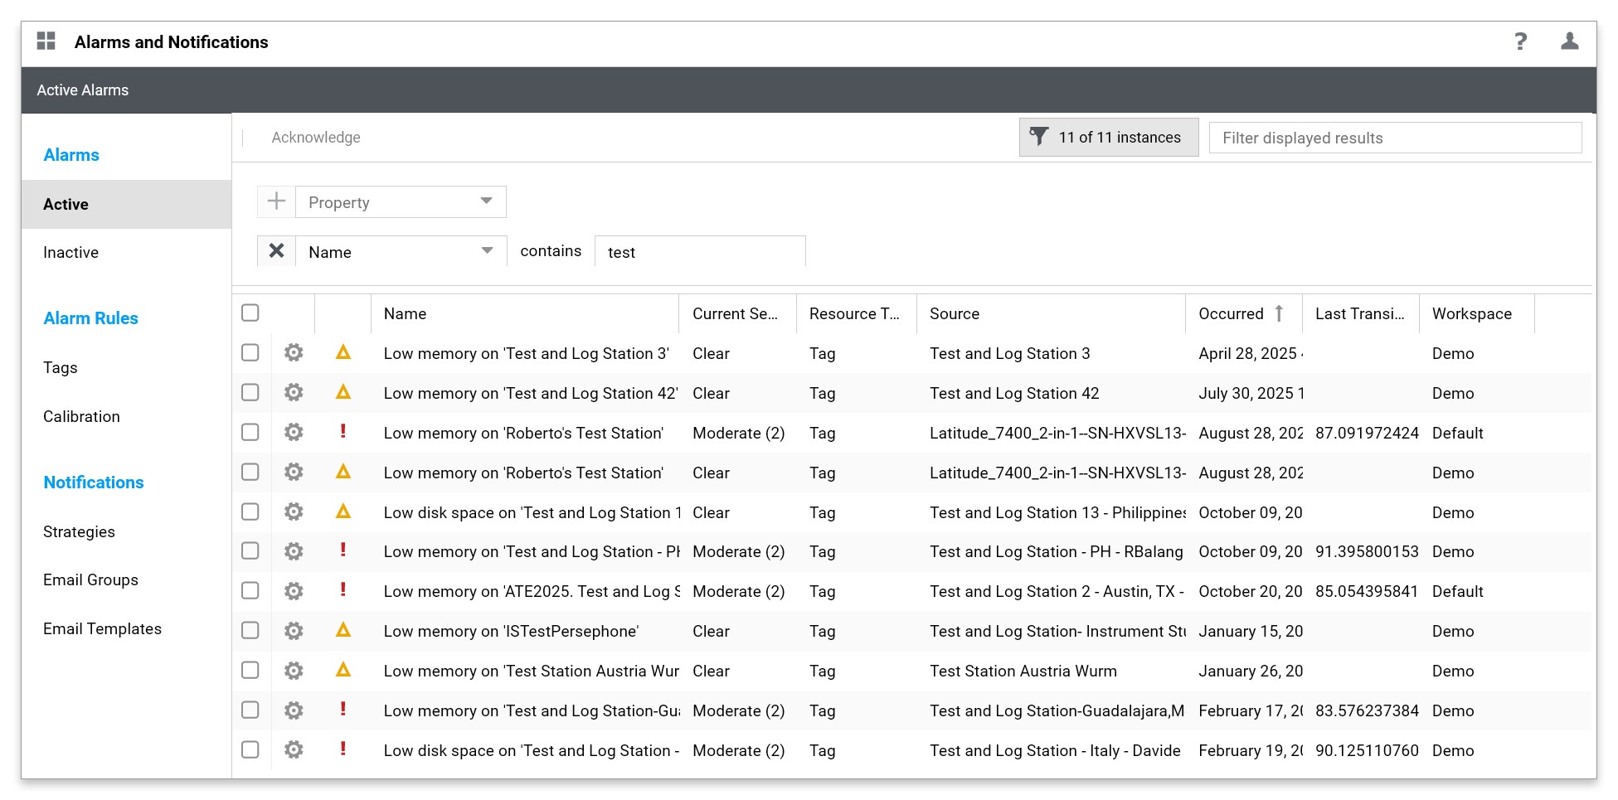Viewport: 1618px width, 800px height.
Task: Open gear menu for Roberto's Test Station Moderate alarm
Action: [294, 433]
